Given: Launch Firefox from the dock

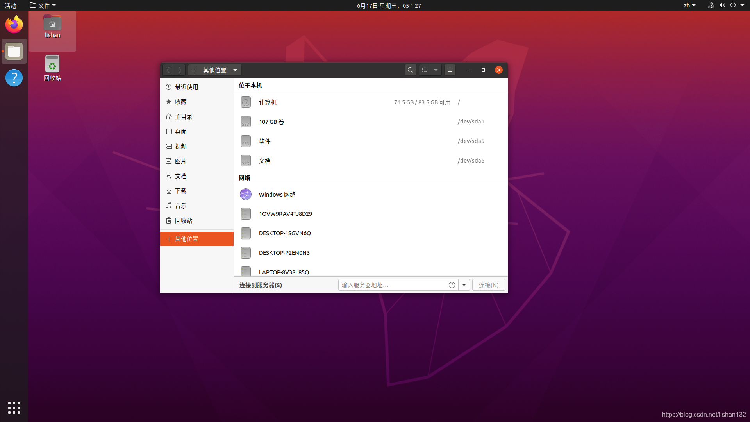Looking at the screenshot, I should [14, 25].
